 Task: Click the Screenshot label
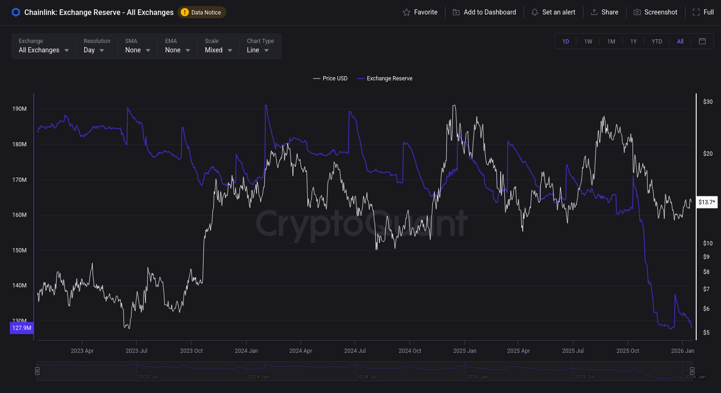661,12
